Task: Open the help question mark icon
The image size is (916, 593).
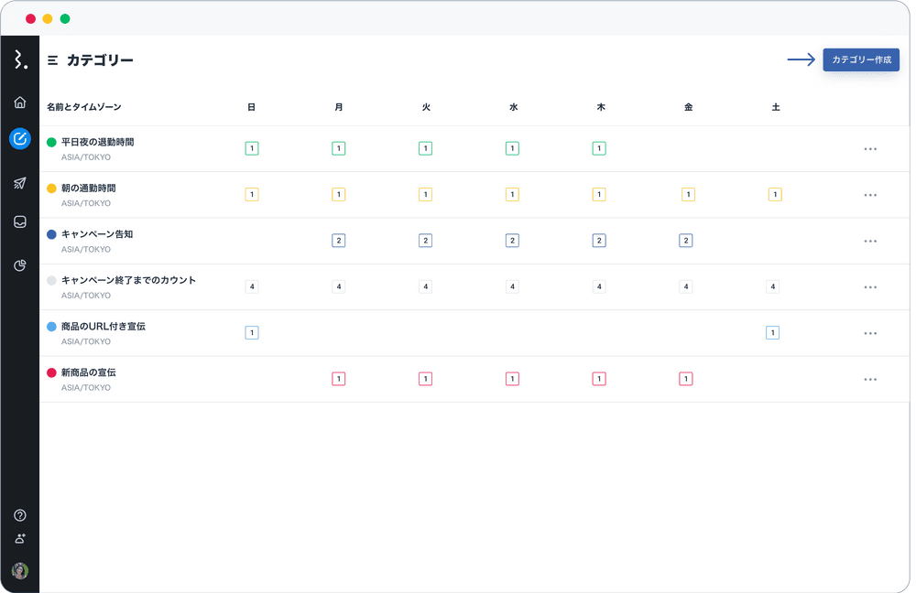Action: coord(20,515)
